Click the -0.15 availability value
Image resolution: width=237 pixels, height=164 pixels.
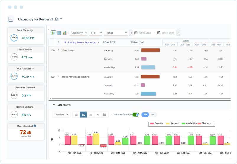pyautogui.click(x=175, y=67)
